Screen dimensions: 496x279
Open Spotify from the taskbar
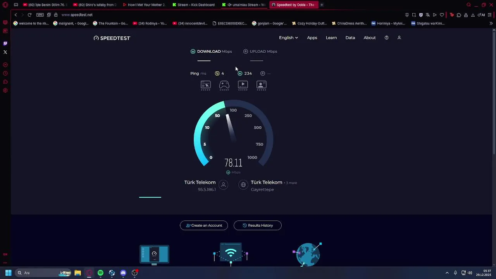100,273
